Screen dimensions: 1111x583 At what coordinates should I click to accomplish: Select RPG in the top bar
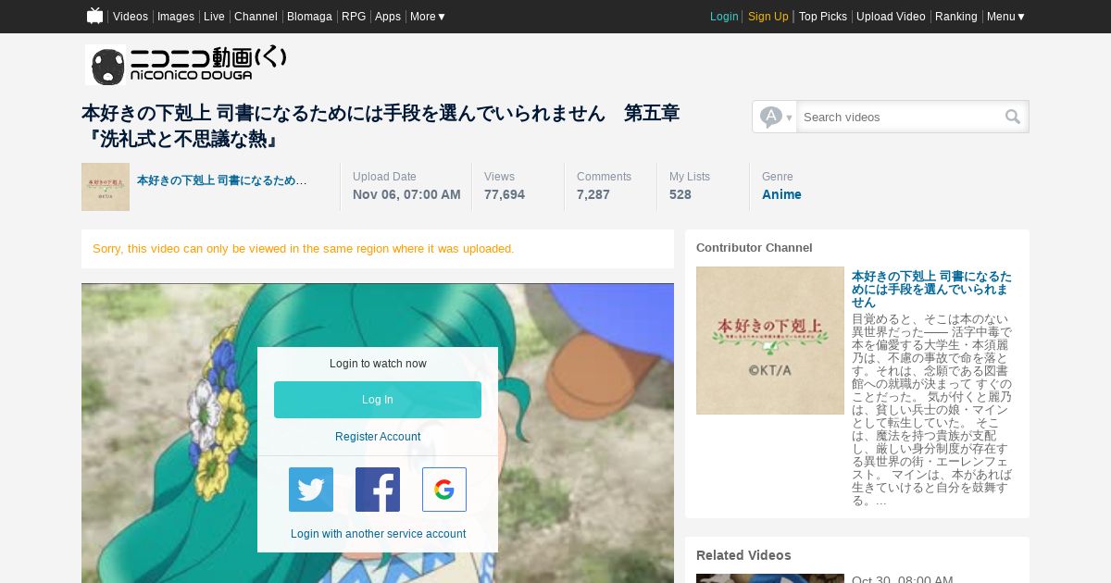354,17
